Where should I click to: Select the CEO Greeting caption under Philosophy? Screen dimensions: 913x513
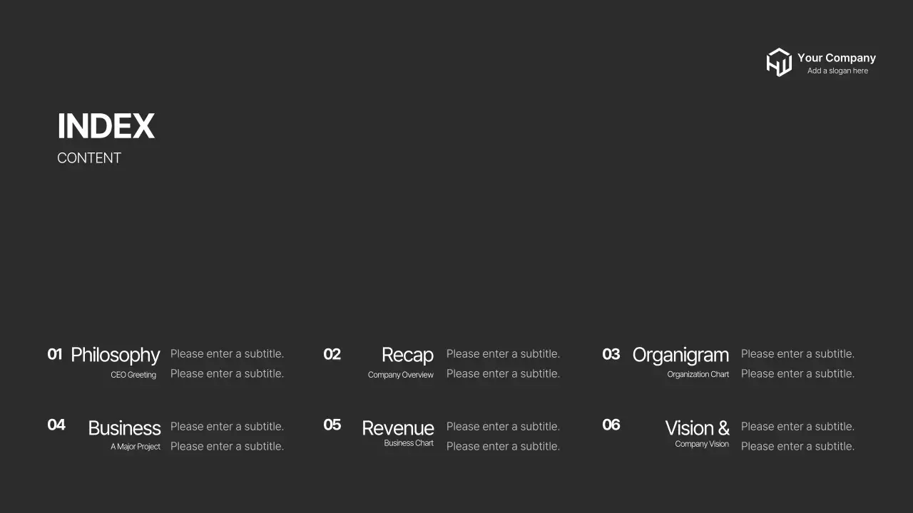(x=133, y=374)
